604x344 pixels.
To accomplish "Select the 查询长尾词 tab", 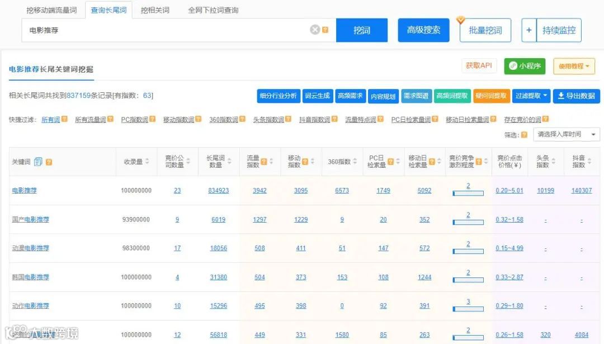I will click(x=108, y=10).
